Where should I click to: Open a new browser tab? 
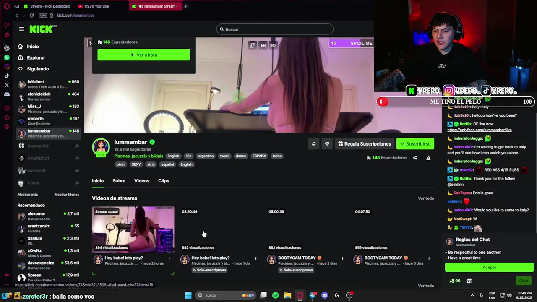[x=185, y=6]
